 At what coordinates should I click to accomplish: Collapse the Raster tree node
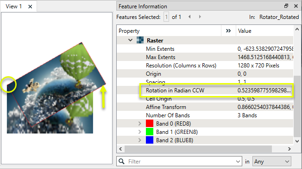[x=131, y=40]
